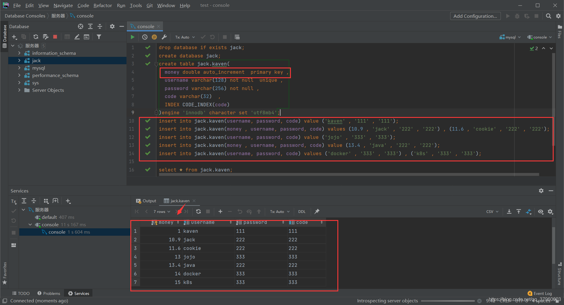Screen dimensions: 564x305
Task: Expand information_schema node
Action: click(20, 53)
